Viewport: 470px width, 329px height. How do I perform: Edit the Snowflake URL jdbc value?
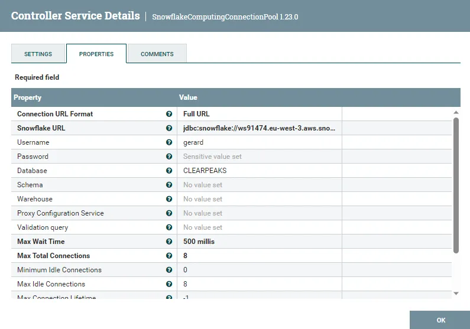[x=259, y=128]
